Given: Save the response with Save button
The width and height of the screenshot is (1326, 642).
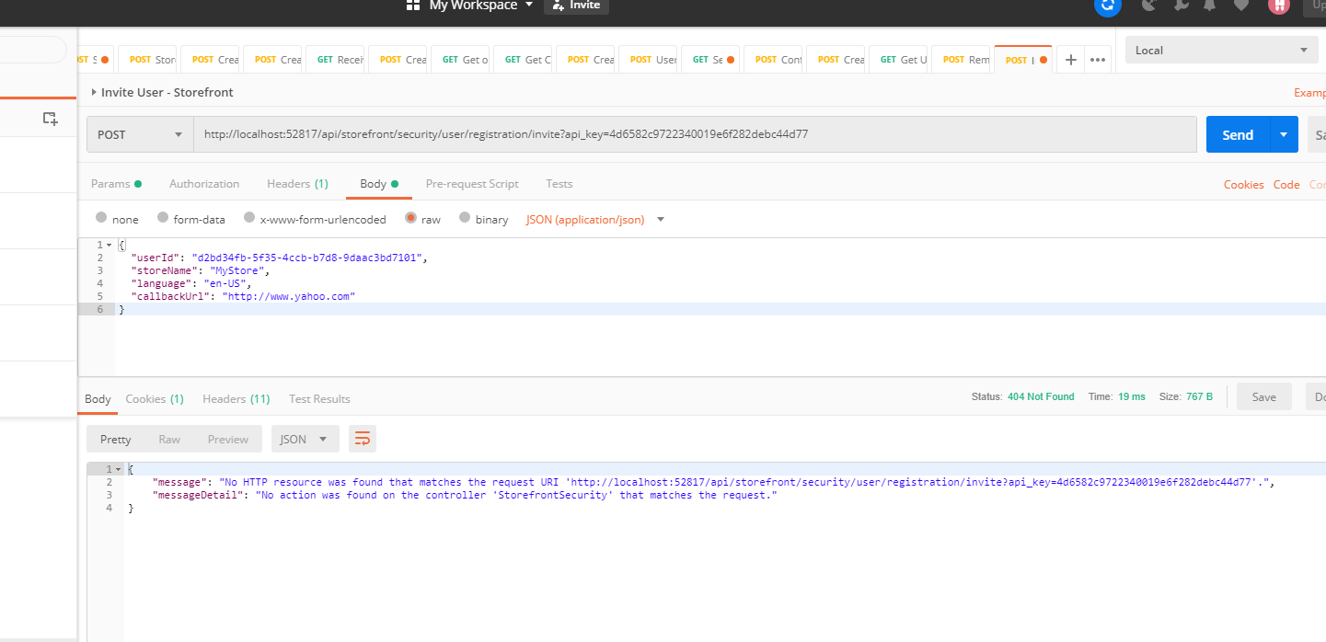Looking at the screenshot, I should click(x=1264, y=396).
